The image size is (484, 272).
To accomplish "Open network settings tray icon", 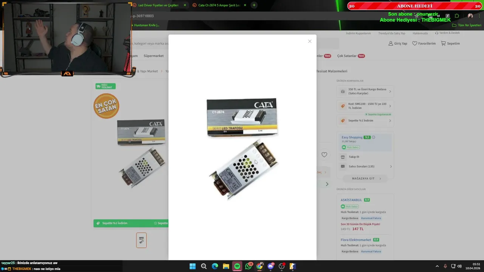I will click(453, 266).
